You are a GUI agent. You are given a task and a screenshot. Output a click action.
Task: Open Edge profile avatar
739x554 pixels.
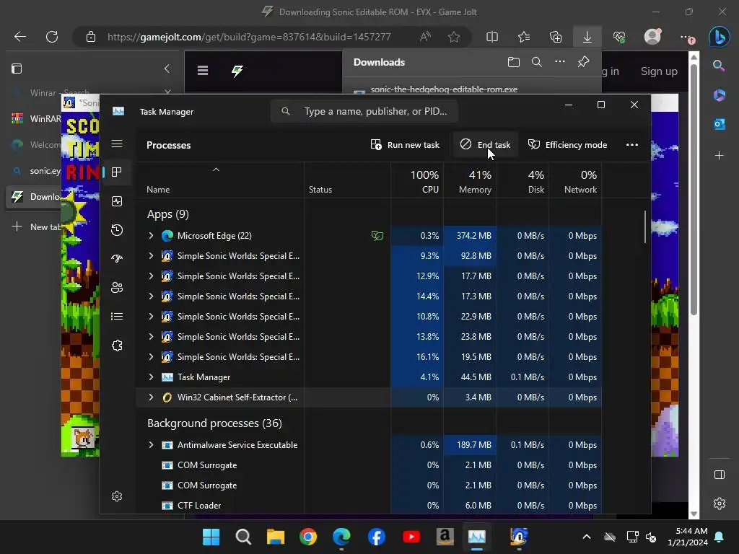(x=652, y=36)
